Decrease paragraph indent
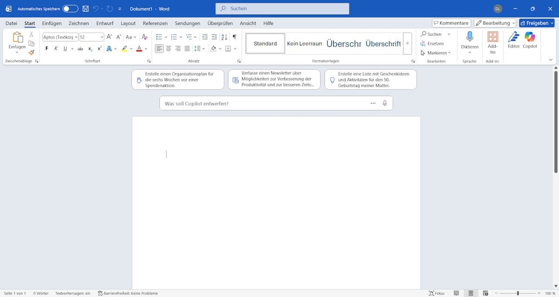This screenshot has height=297, width=559. pos(205,37)
